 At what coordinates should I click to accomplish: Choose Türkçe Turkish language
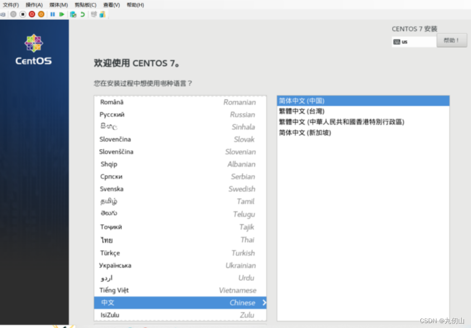180,253
